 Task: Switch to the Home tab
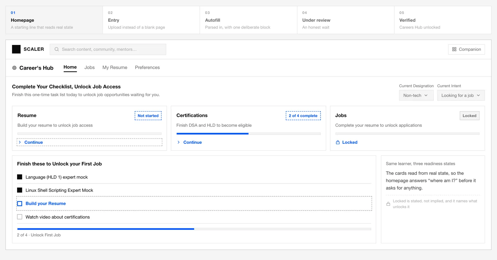pos(70,67)
